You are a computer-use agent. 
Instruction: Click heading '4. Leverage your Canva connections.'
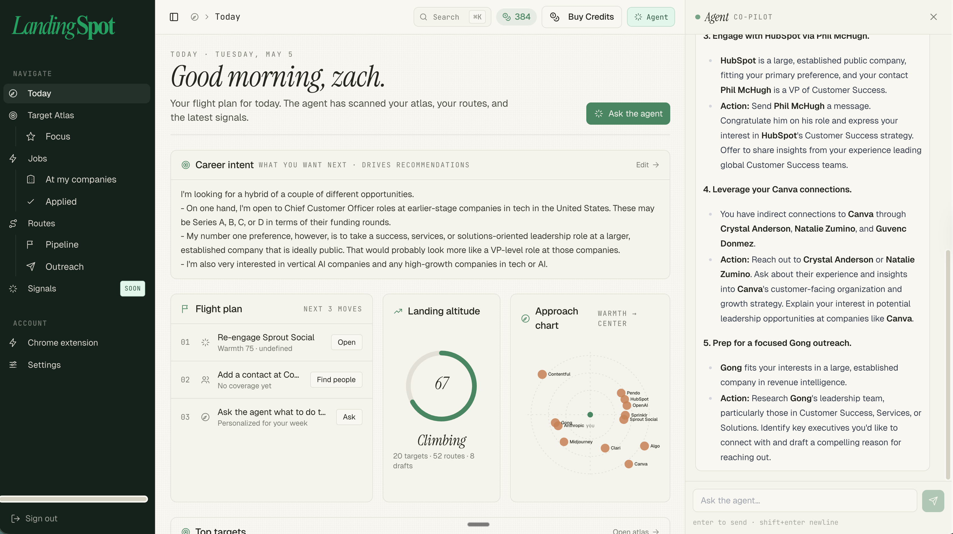[777, 189]
